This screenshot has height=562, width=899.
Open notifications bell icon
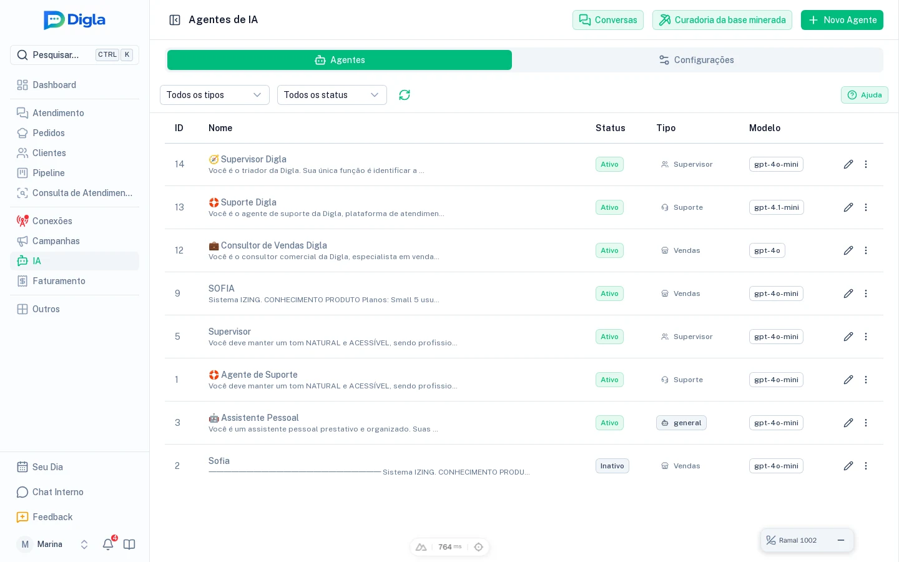108,544
